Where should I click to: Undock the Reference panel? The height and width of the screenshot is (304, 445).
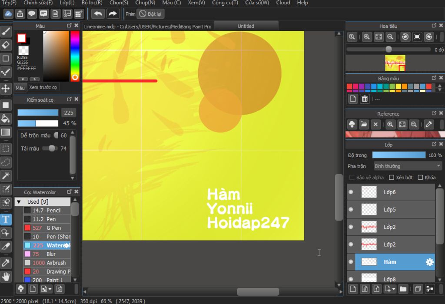click(x=434, y=113)
